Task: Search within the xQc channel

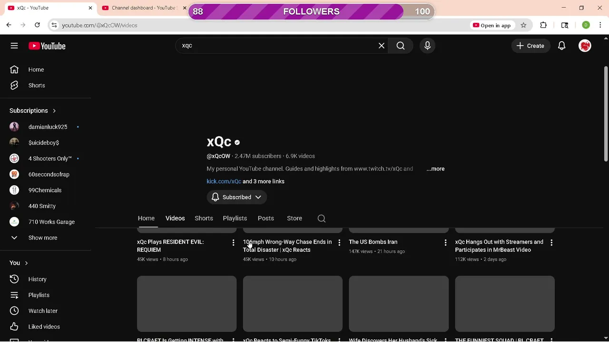Action: coord(322,218)
